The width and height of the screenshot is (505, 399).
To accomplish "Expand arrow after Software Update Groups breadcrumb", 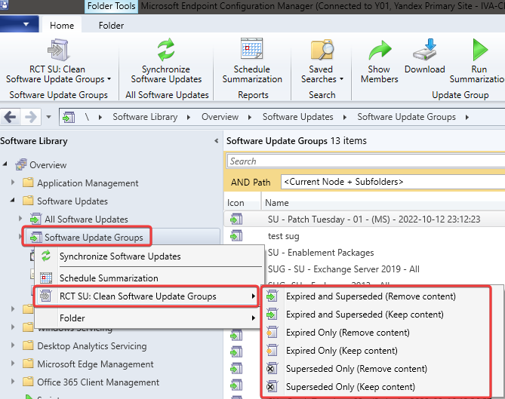I will 467,117.
